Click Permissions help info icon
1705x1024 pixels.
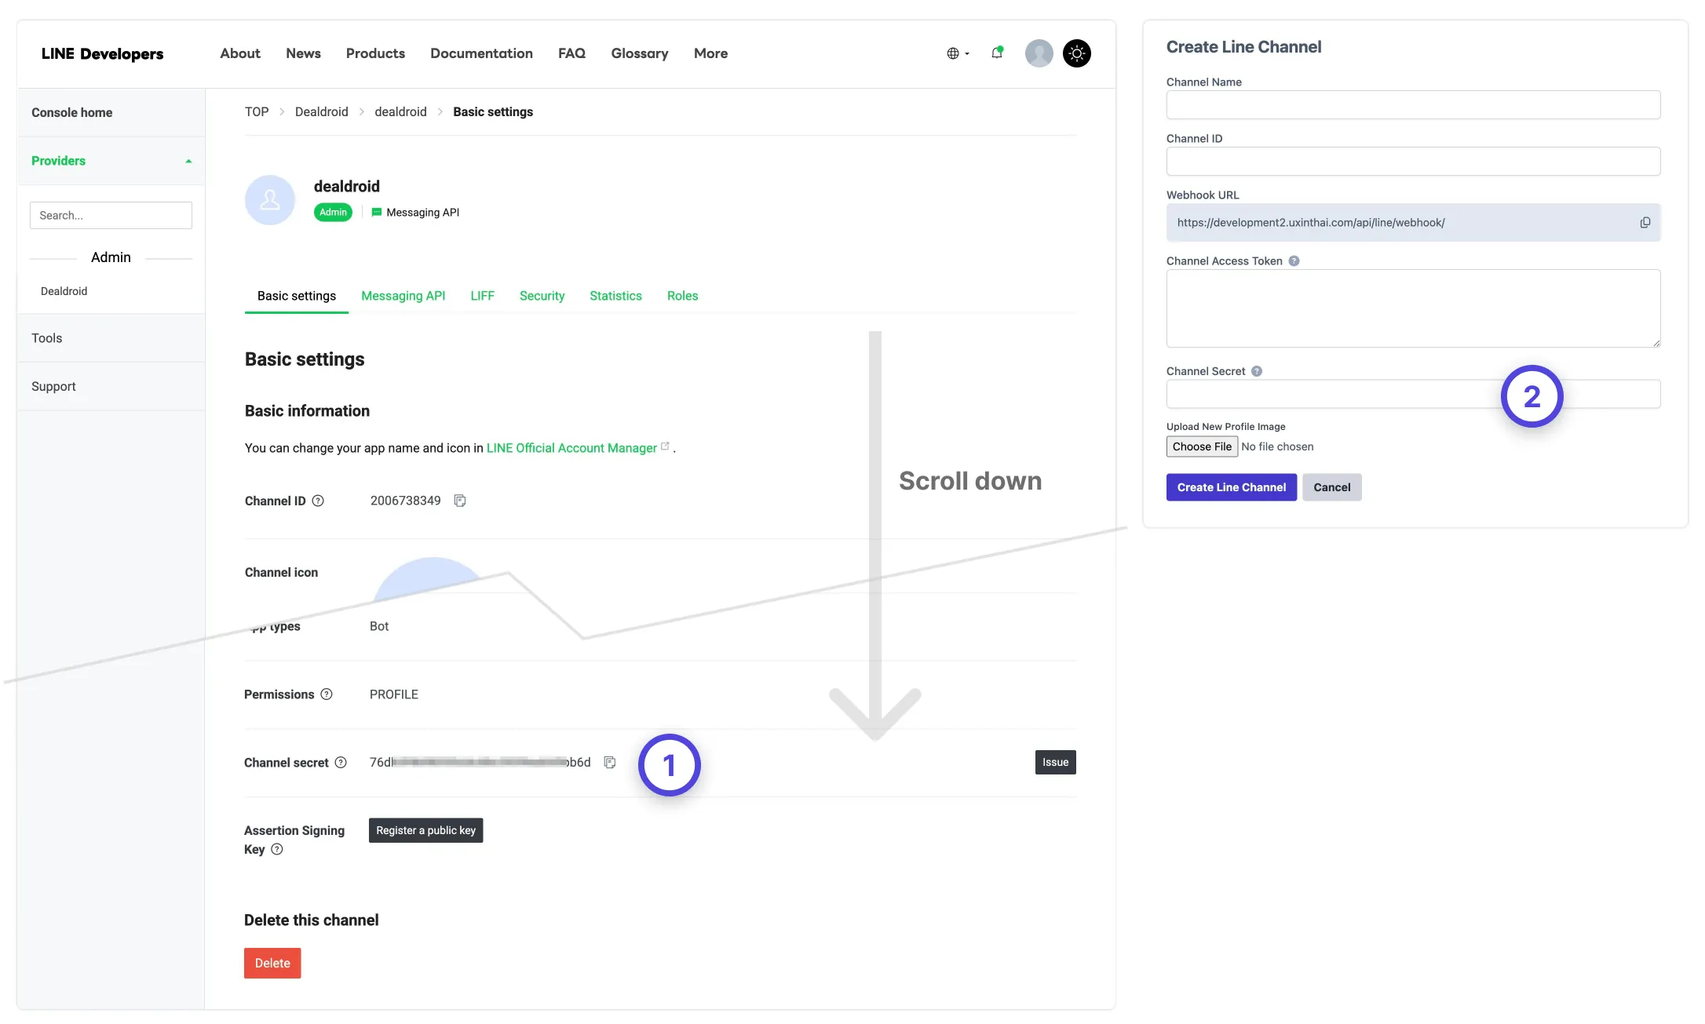(327, 694)
